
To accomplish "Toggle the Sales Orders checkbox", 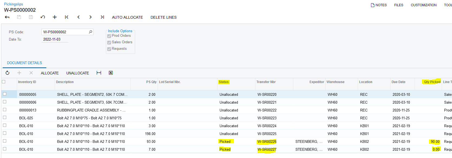I will pyautogui.click(x=109, y=42).
